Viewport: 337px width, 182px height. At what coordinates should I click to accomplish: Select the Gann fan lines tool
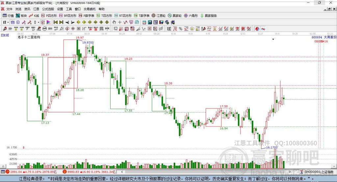pos(121,29)
